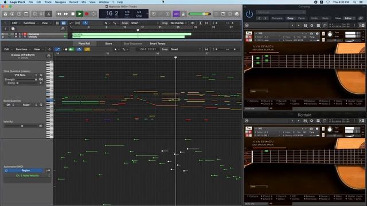This screenshot has height=206, width=367.
Task: Click top Kontakt instrument info icon
Action: 317,34
